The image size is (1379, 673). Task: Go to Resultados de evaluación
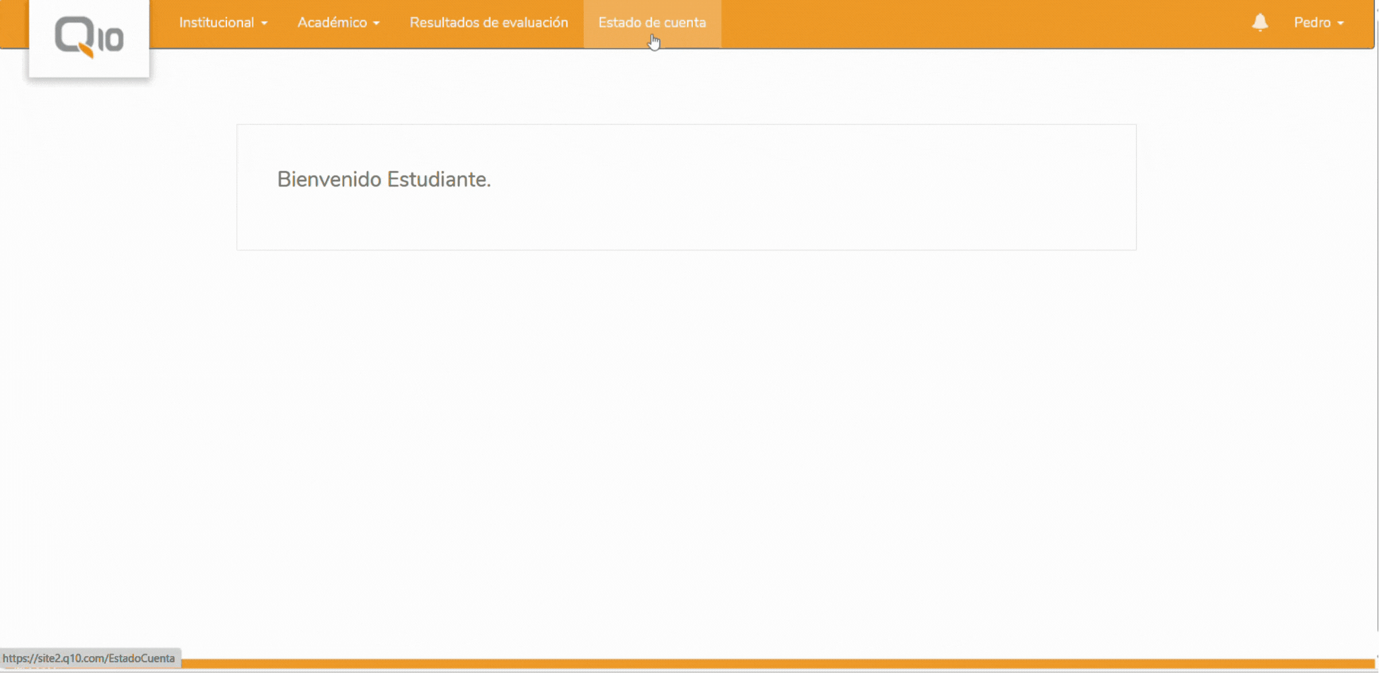point(489,22)
